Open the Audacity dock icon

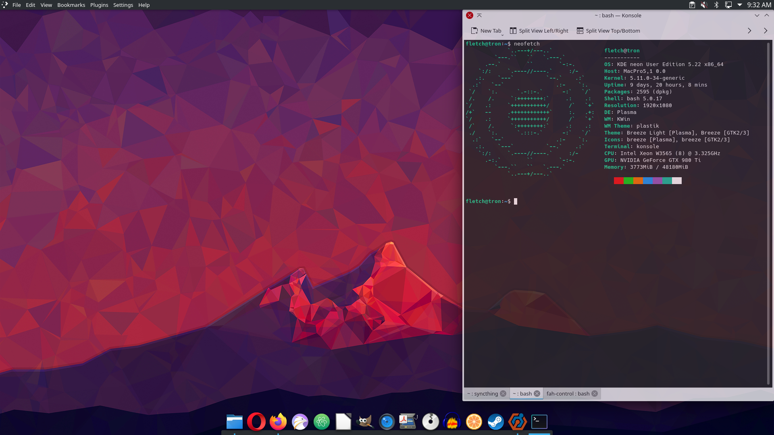(x=452, y=422)
